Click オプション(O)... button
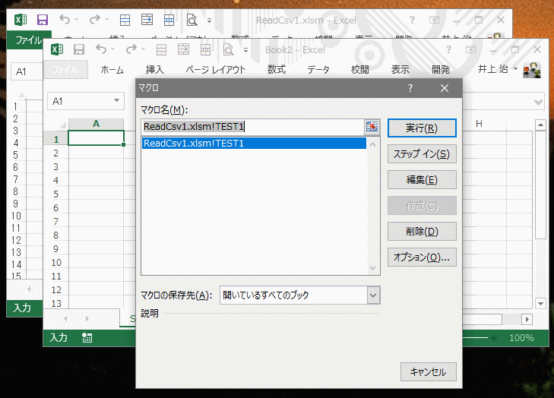Screen dimensions: 554x398 422,257
